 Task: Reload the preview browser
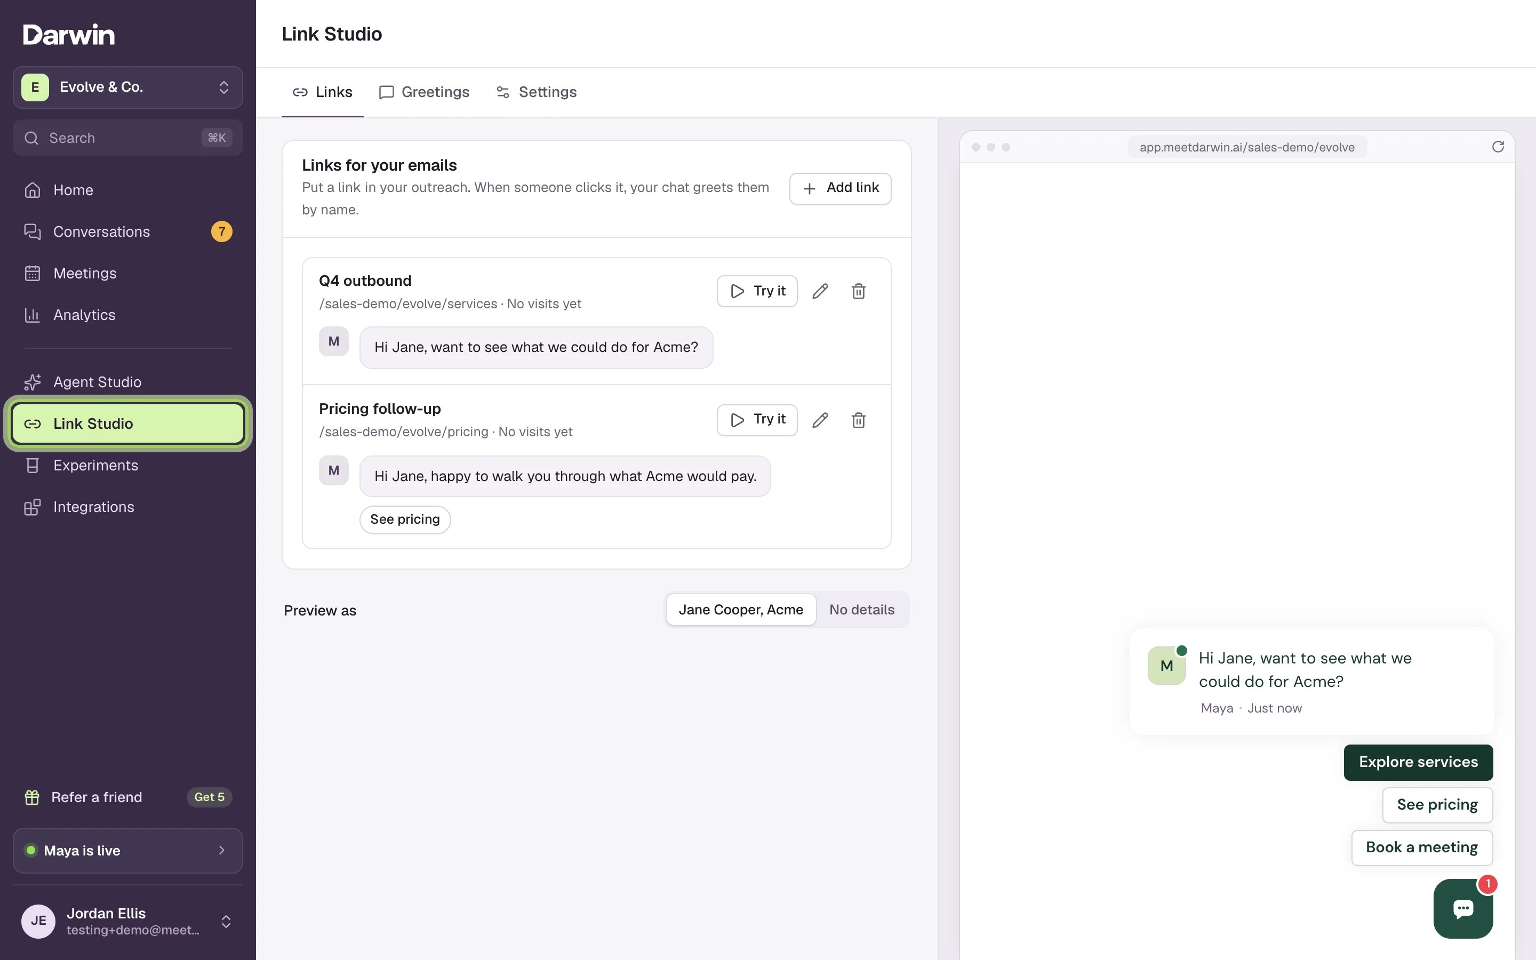tap(1498, 147)
